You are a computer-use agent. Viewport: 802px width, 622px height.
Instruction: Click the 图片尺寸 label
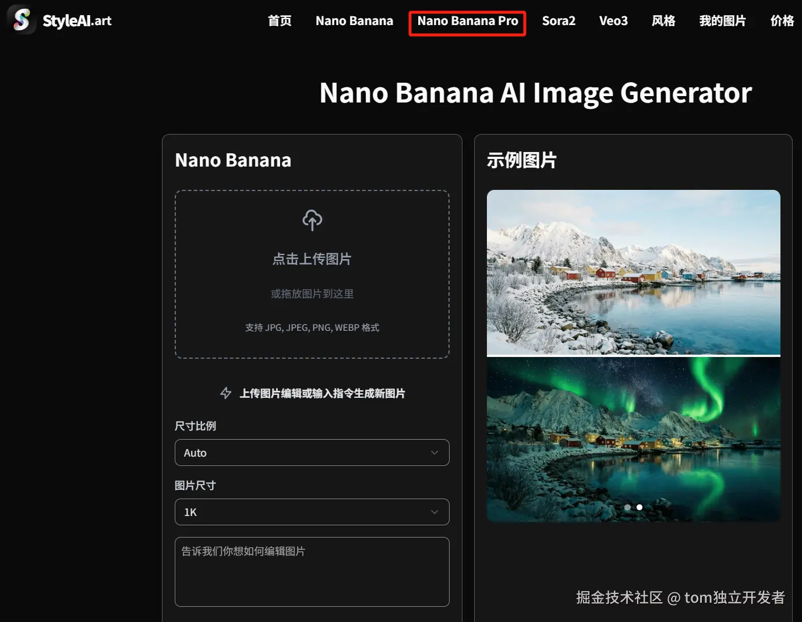click(x=195, y=485)
